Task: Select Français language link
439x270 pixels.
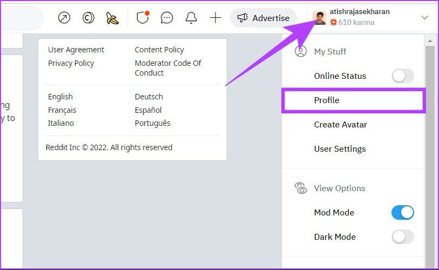Action: pyautogui.click(x=62, y=110)
